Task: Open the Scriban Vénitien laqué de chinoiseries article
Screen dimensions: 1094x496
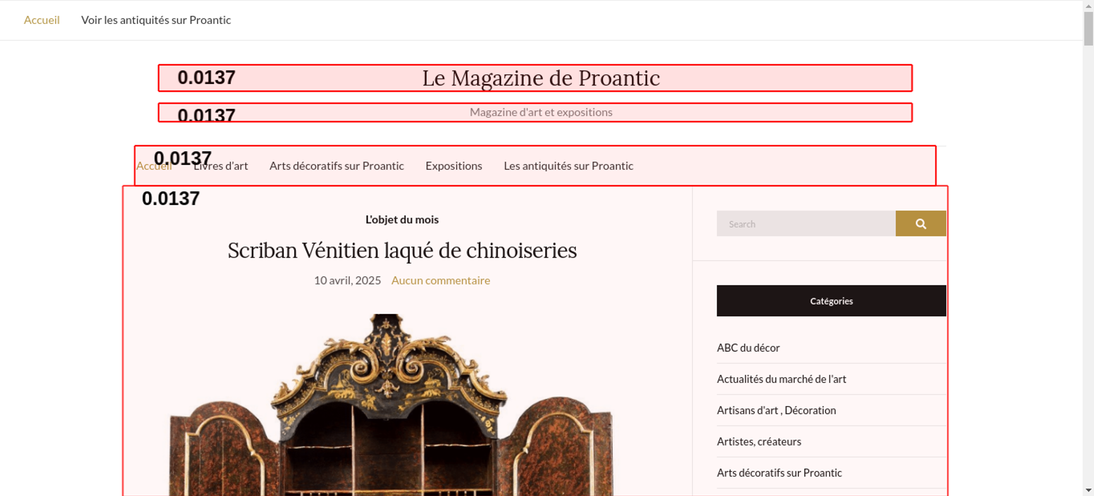Action: [x=402, y=251]
